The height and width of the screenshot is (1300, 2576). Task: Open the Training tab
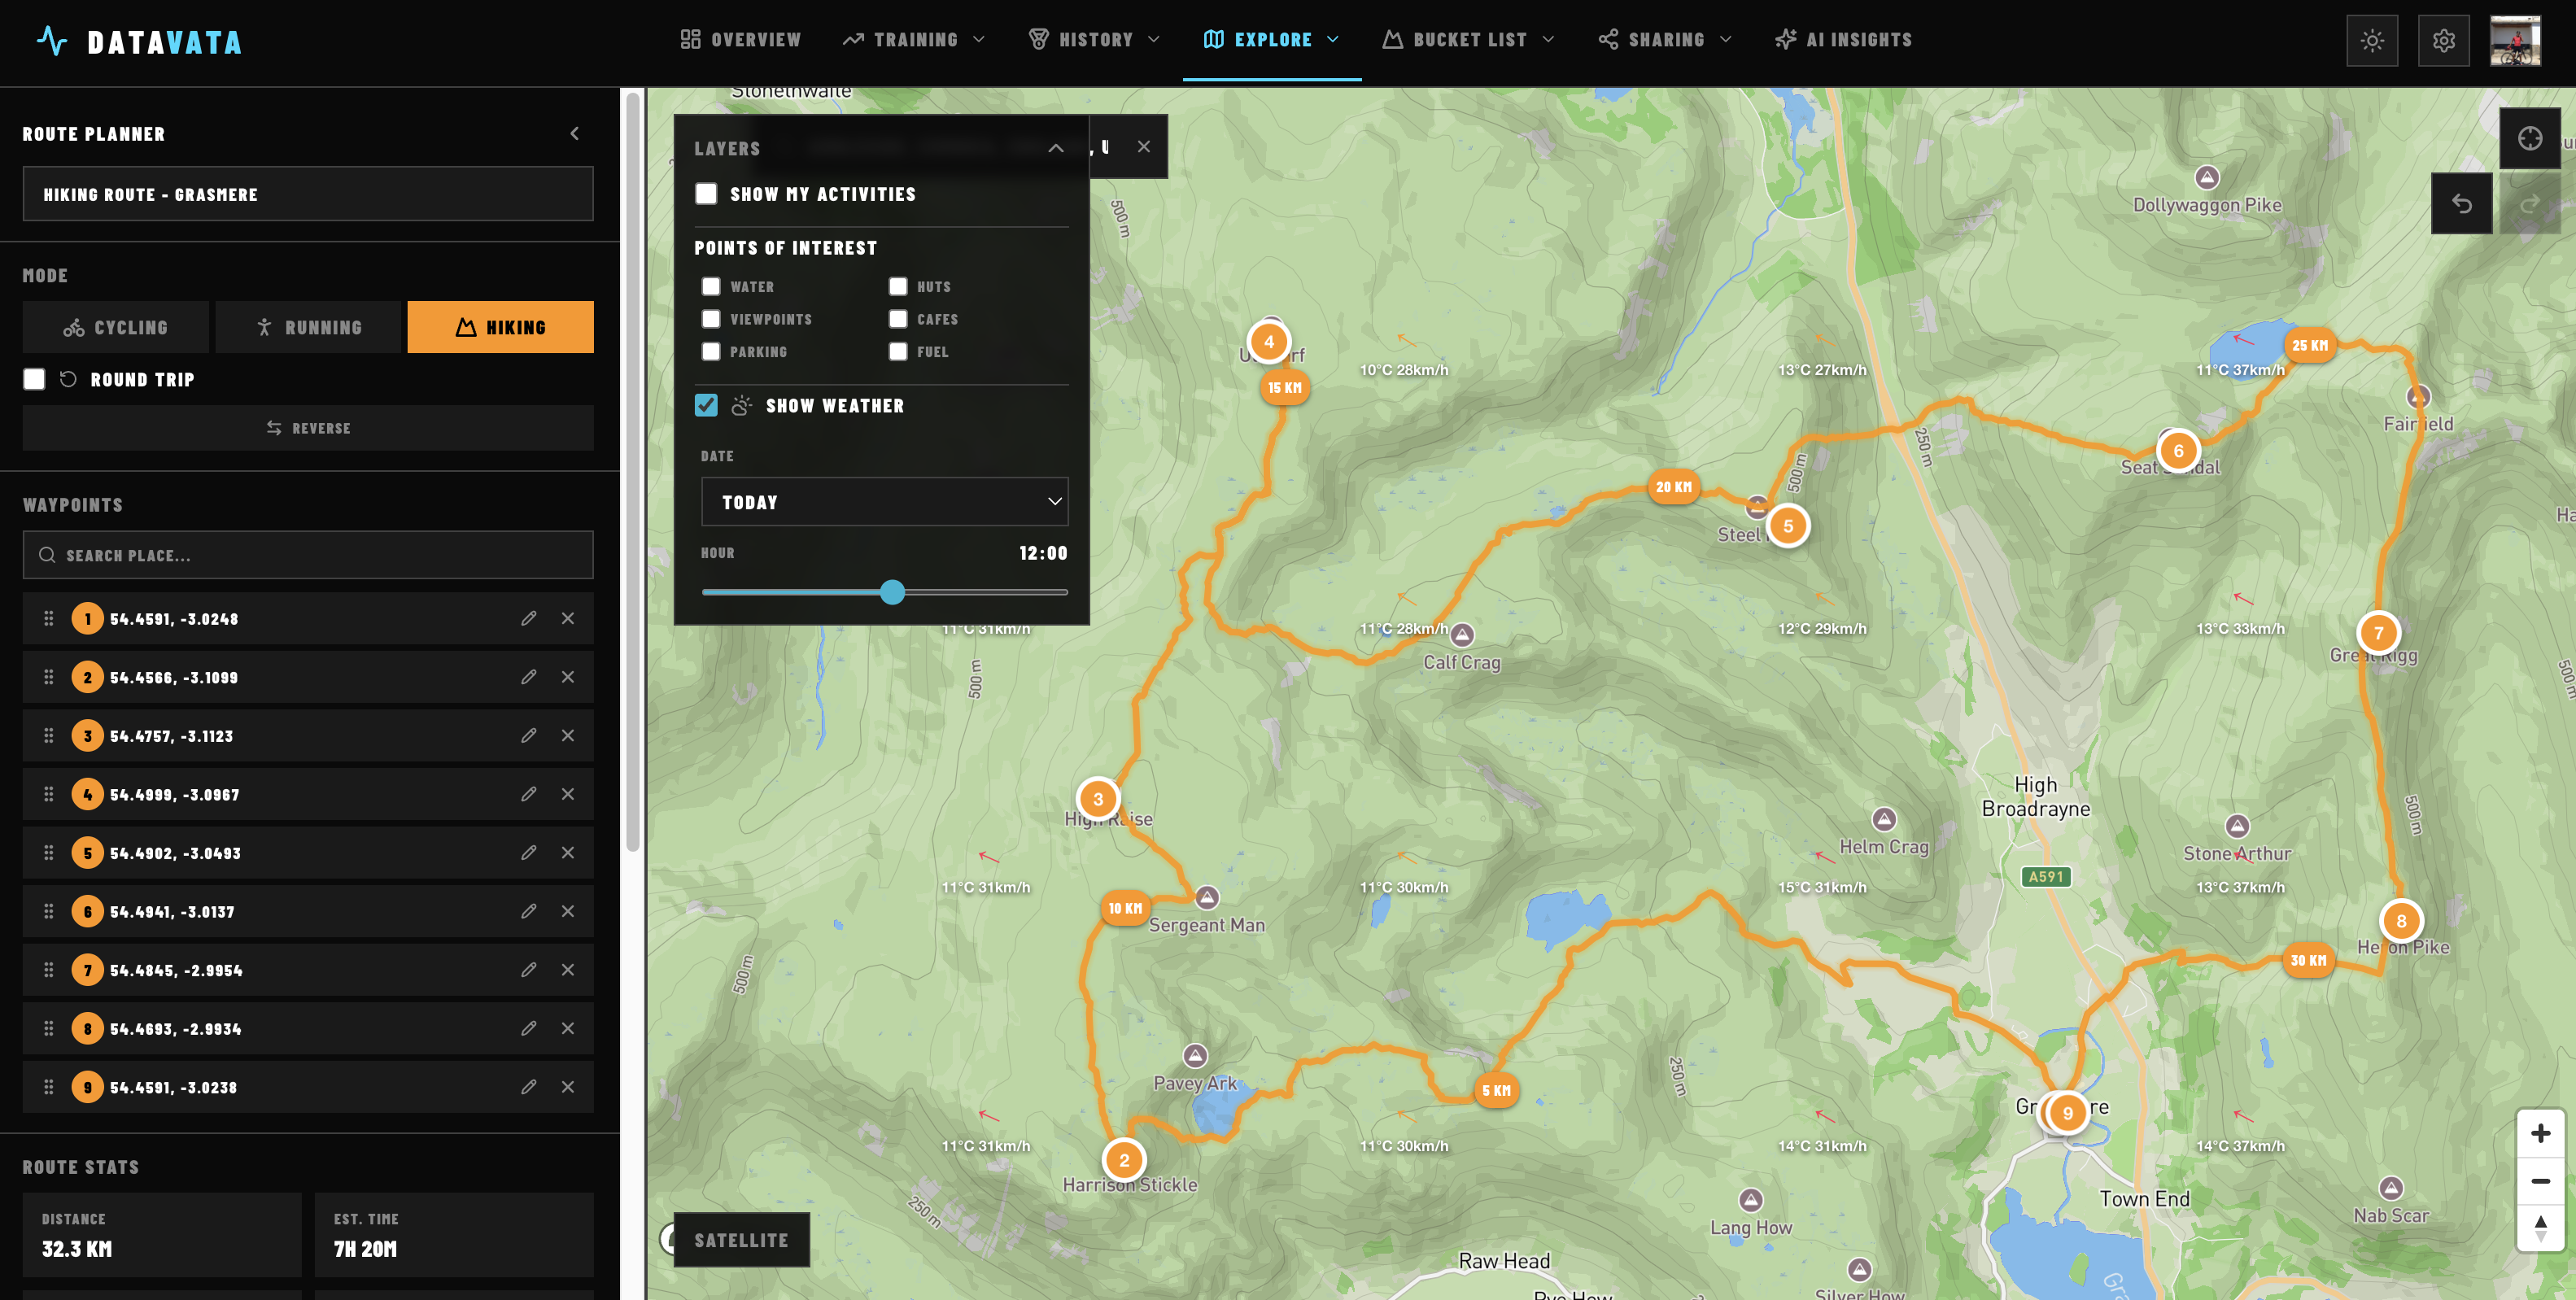[x=913, y=40]
